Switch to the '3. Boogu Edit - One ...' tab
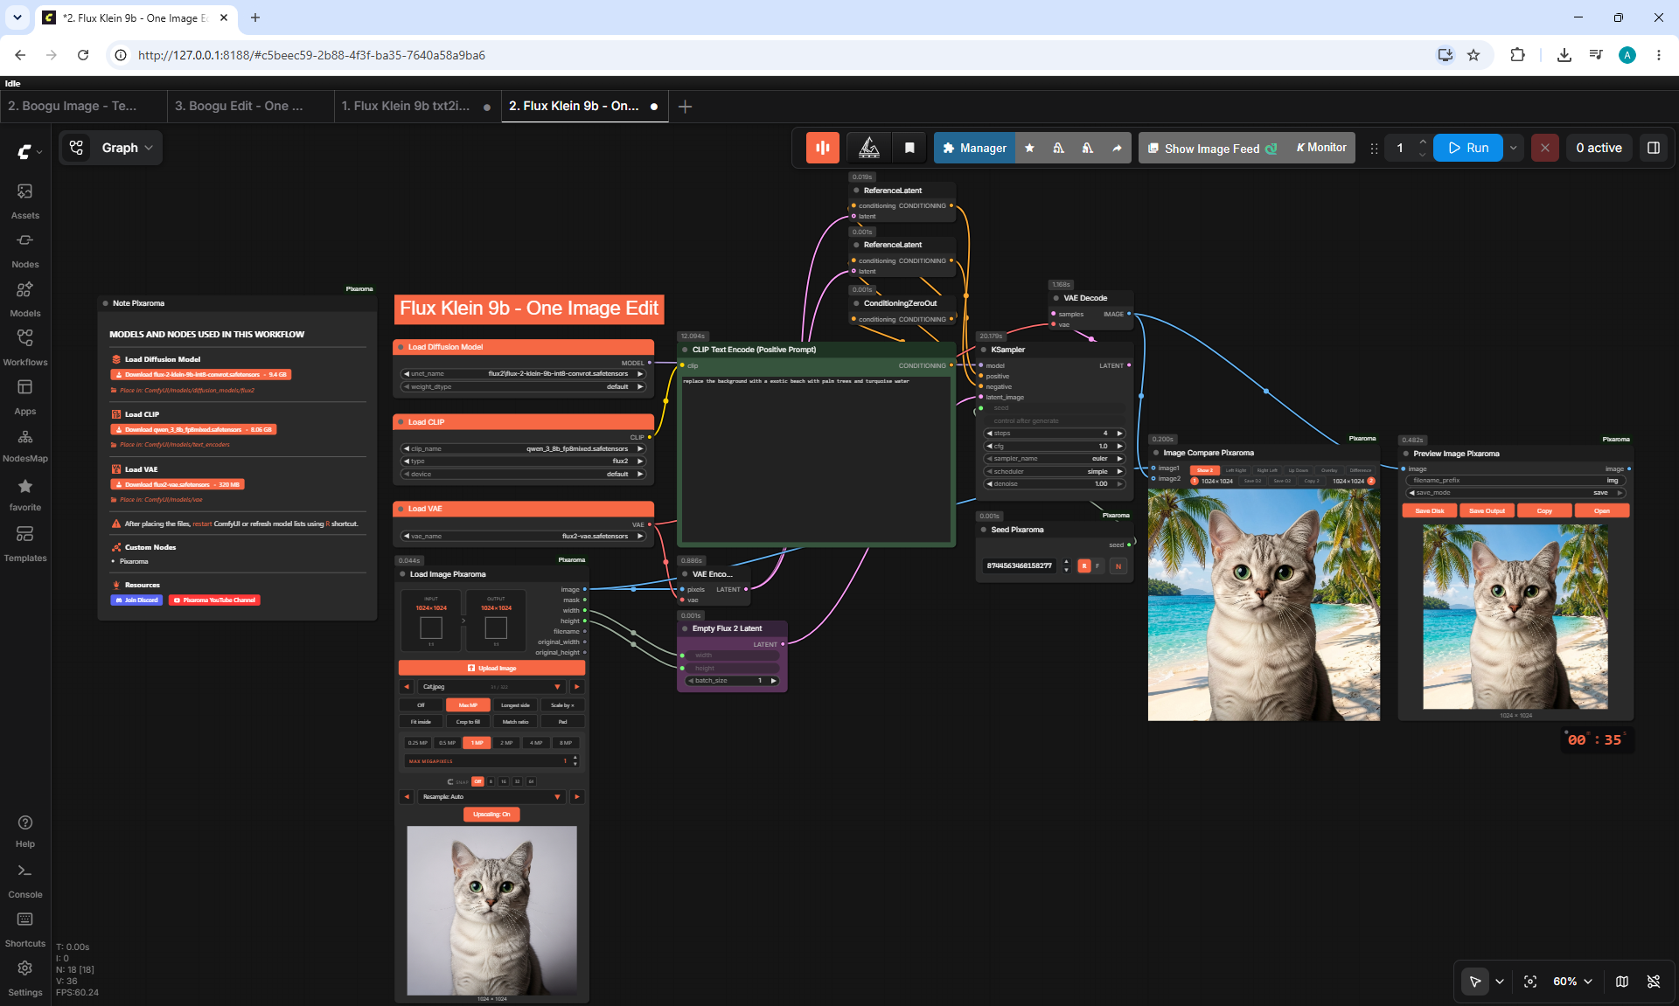The image size is (1679, 1006). pyautogui.click(x=250, y=106)
